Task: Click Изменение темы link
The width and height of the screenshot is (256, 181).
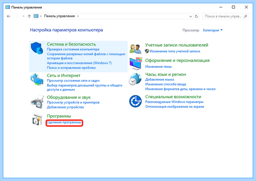Action: coord(158,67)
